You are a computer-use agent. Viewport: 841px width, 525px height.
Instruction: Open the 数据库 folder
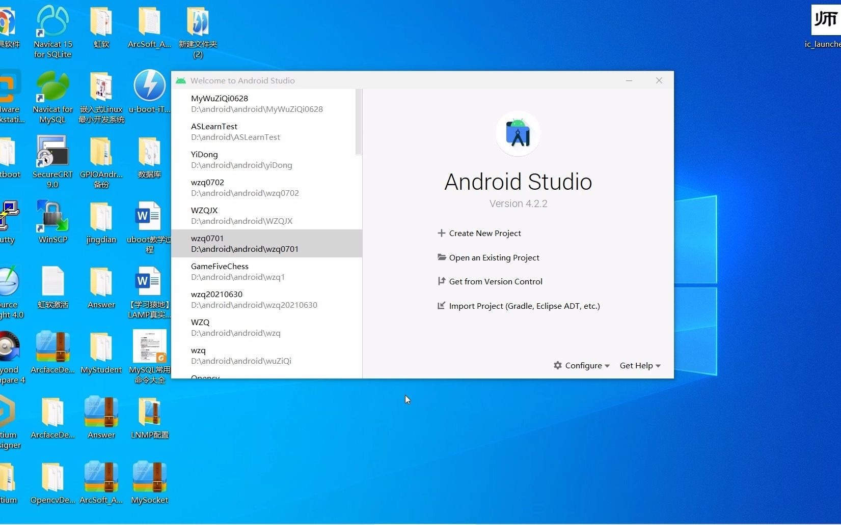(149, 157)
